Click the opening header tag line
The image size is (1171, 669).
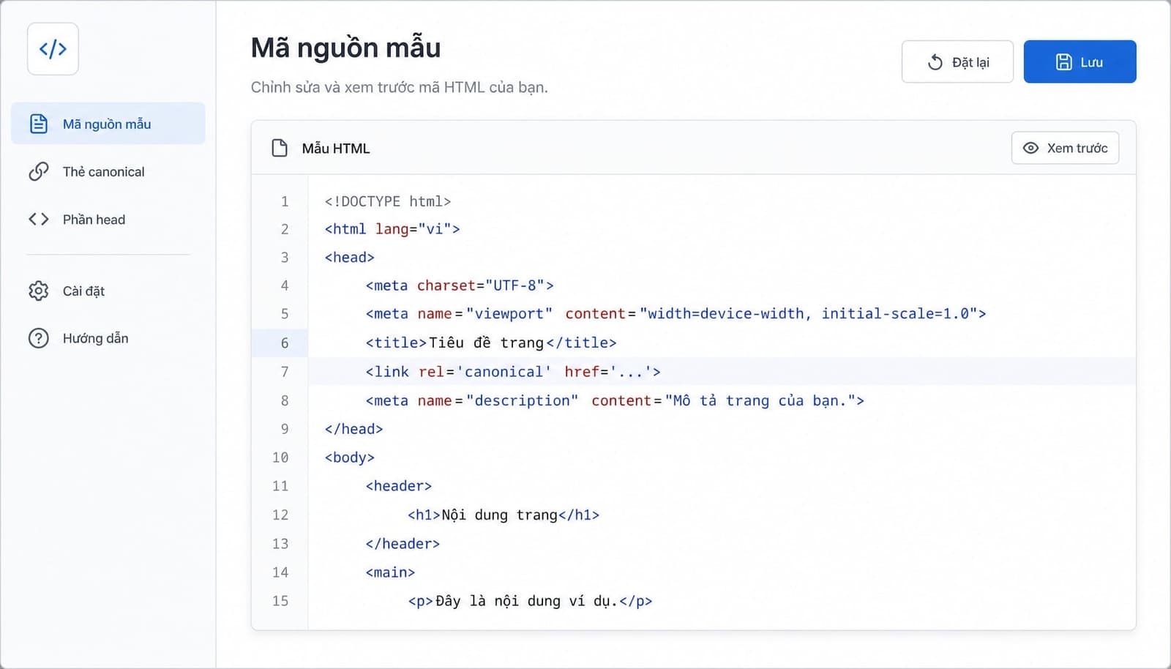tap(399, 486)
